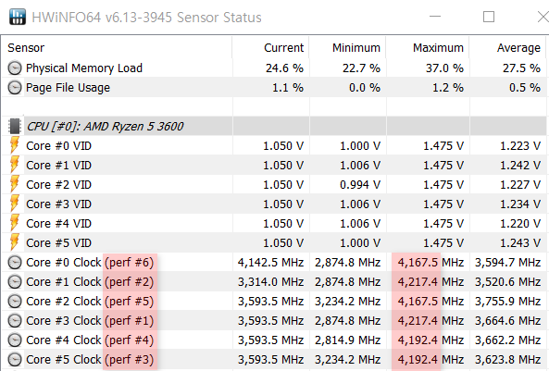
Task: Minimize the HWiNFO64 Sensor Status window
Action: (435, 17)
